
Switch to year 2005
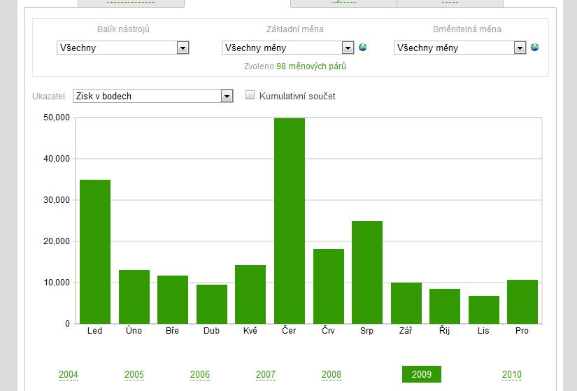(x=134, y=374)
